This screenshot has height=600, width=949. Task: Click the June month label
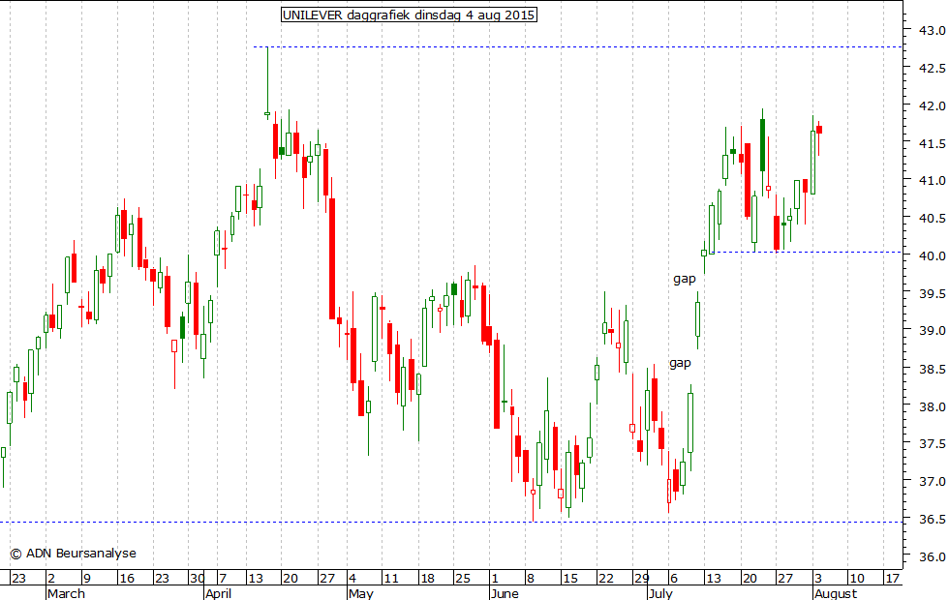pos(505,593)
